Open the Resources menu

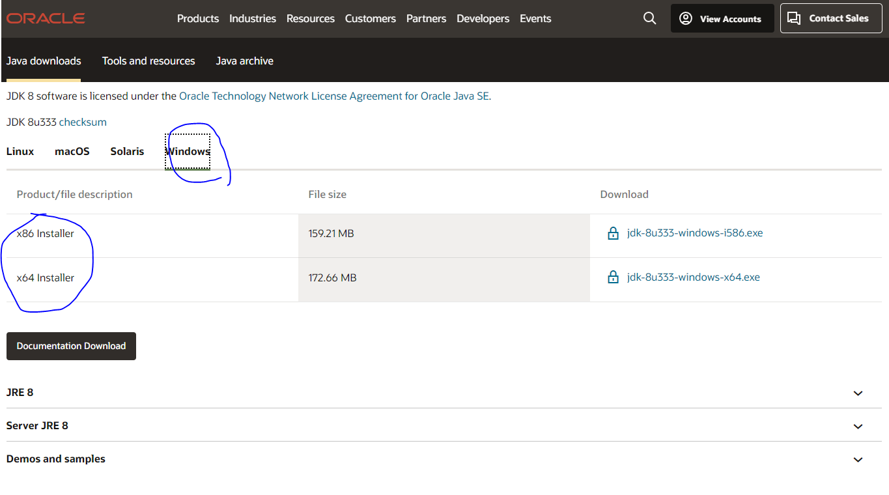pos(311,18)
